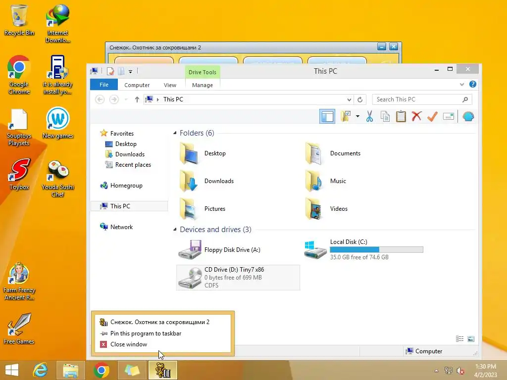This screenshot has height=380, width=507.
Task: Open Internet Explorer from taskbar
Action: 41,370
